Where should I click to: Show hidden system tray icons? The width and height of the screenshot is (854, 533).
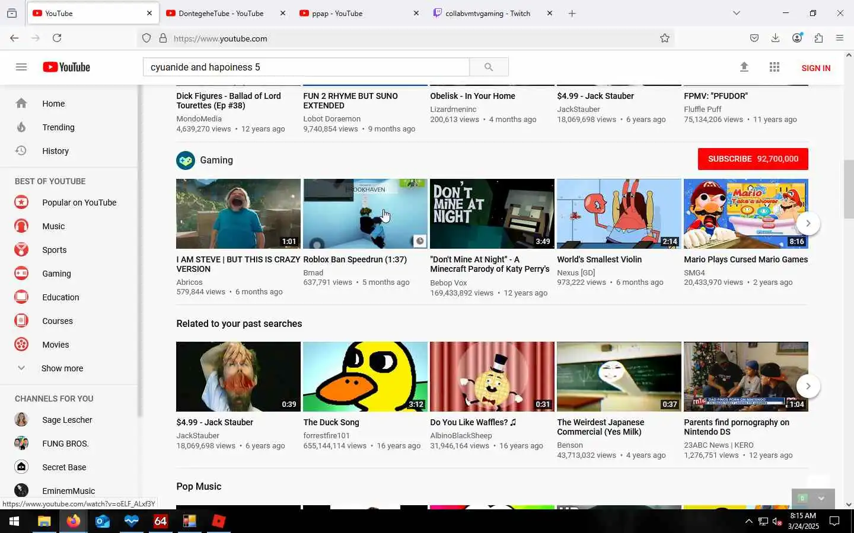(748, 522)
